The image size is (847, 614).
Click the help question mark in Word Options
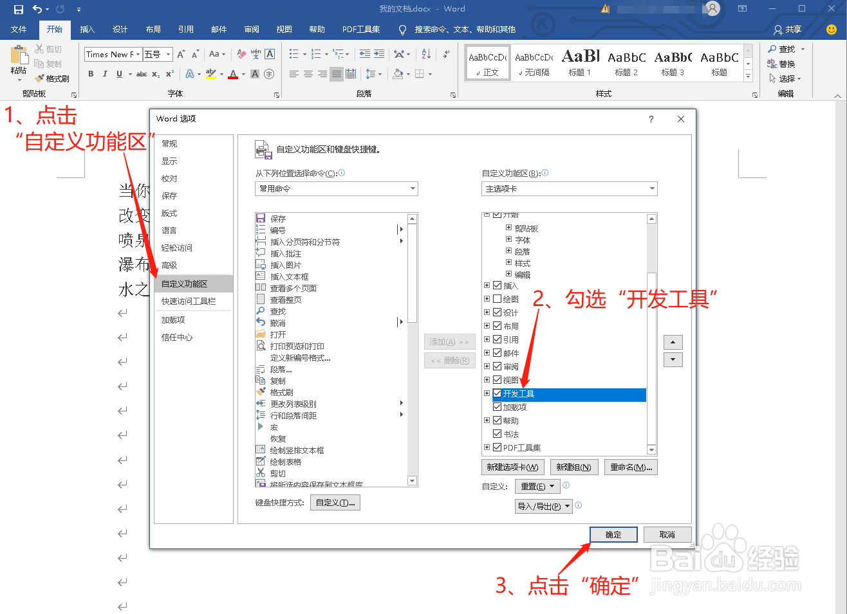[x=651, y=119]
